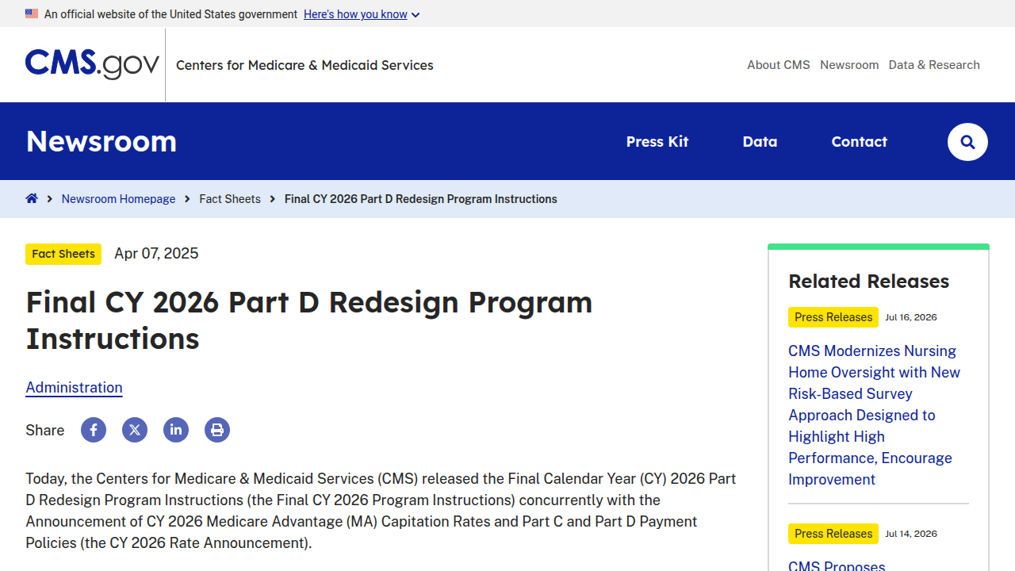Share article on X (Twitter)
This screenshot has height=571, width=1015.
click(x=135, y=430)
